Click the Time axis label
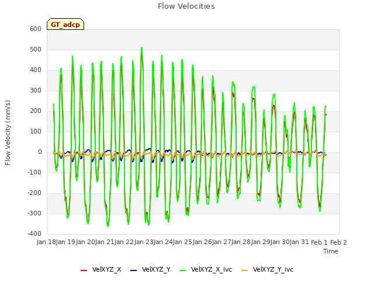Image resolution: width=374 pixels, height=281 pixels. coord(331,251)
